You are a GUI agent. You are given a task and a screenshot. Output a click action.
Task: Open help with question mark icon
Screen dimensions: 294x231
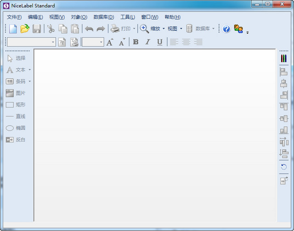226,29
